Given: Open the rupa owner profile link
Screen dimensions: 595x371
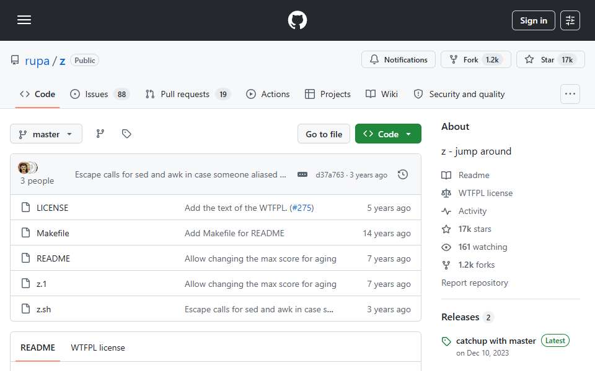Looking at the screenshot, I should click(37, 61).
